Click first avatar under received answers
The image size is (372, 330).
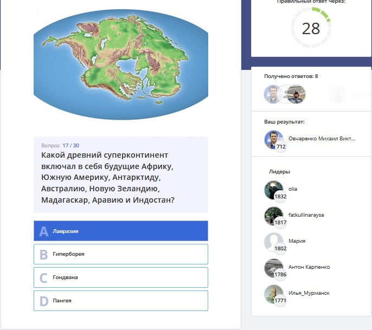tap(273, 94)
